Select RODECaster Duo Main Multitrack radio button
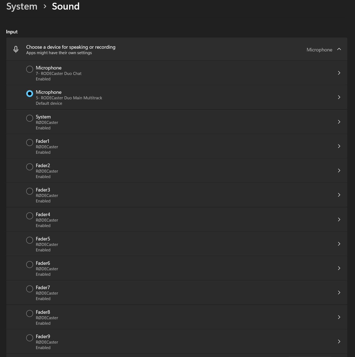 [30, 94]
